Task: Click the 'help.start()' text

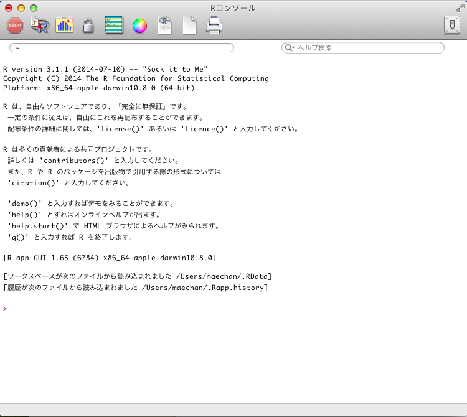Action: click(x=38, y=226)
